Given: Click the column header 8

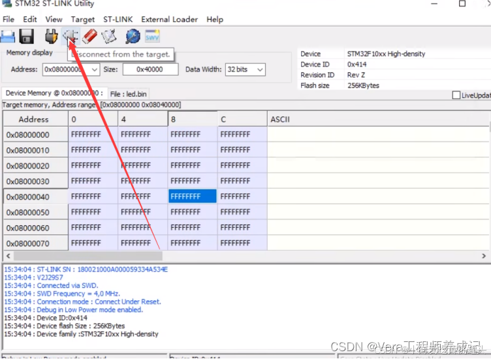Looking at the screenshot, I should click(x=193, y=119).
